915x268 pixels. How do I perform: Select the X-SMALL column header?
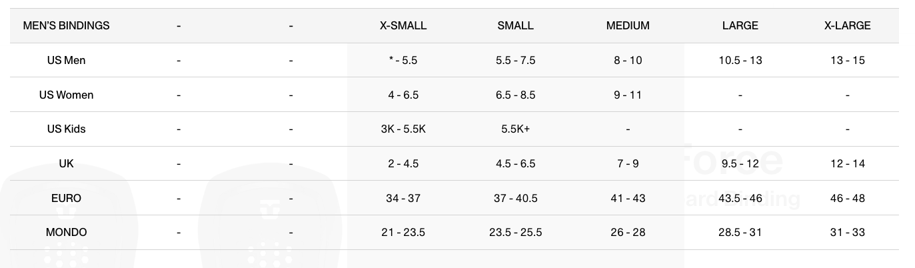403,26
